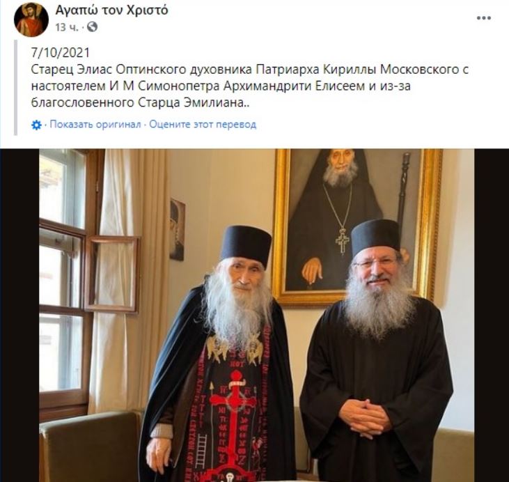Click the translated post text paragraph
Image resolution: width=509 pixels, height=482 pixels.
coord(250,86)
